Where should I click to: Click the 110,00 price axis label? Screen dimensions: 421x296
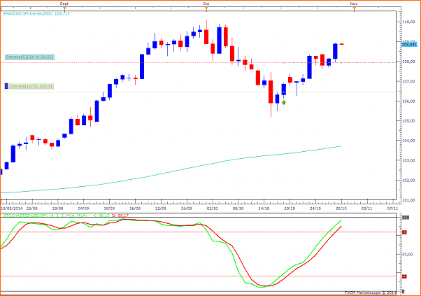(x=408, y=22)
